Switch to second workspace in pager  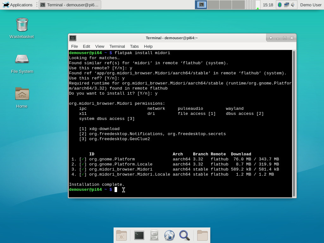point(213,5)
